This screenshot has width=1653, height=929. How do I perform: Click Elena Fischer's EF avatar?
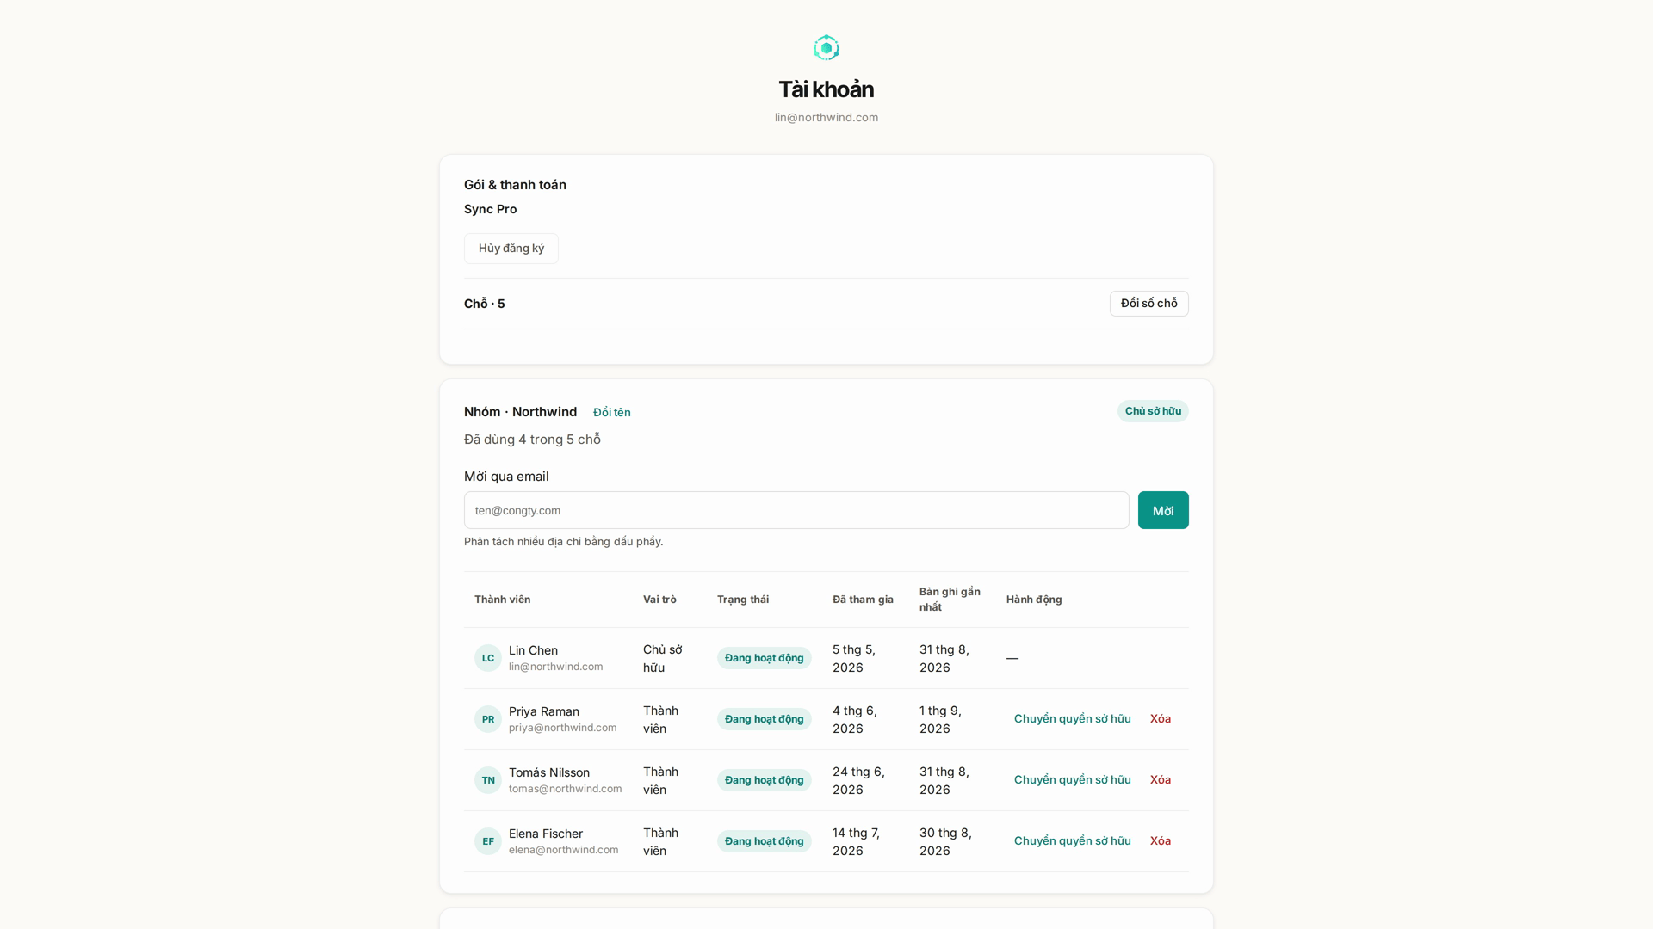(x=488, y=841)
